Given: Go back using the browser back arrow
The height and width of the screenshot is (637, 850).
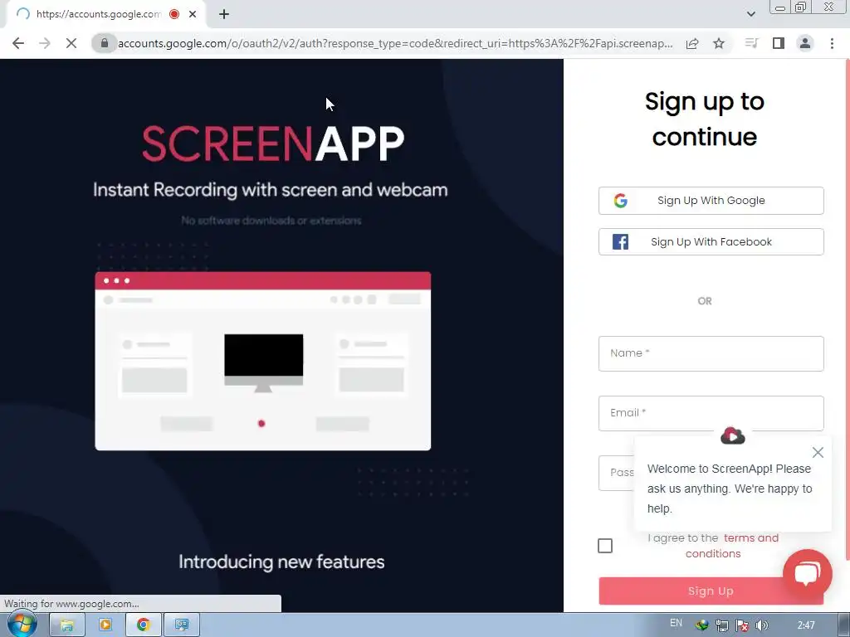Looking at the screenshot, I should [x=18, y=43].
